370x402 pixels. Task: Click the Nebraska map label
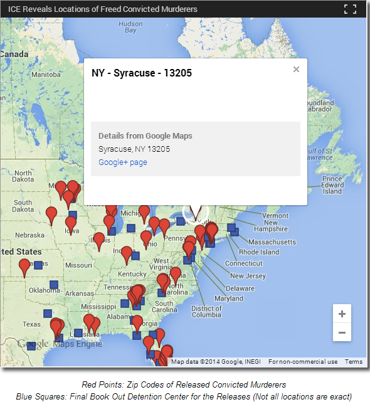[x=29, y=235]
